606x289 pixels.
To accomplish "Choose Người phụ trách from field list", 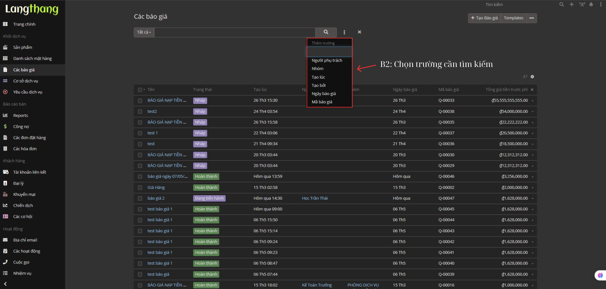I will point(327,60).
